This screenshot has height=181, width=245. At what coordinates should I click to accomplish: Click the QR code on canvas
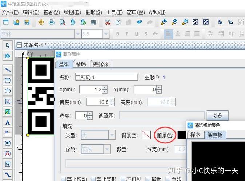41,96
